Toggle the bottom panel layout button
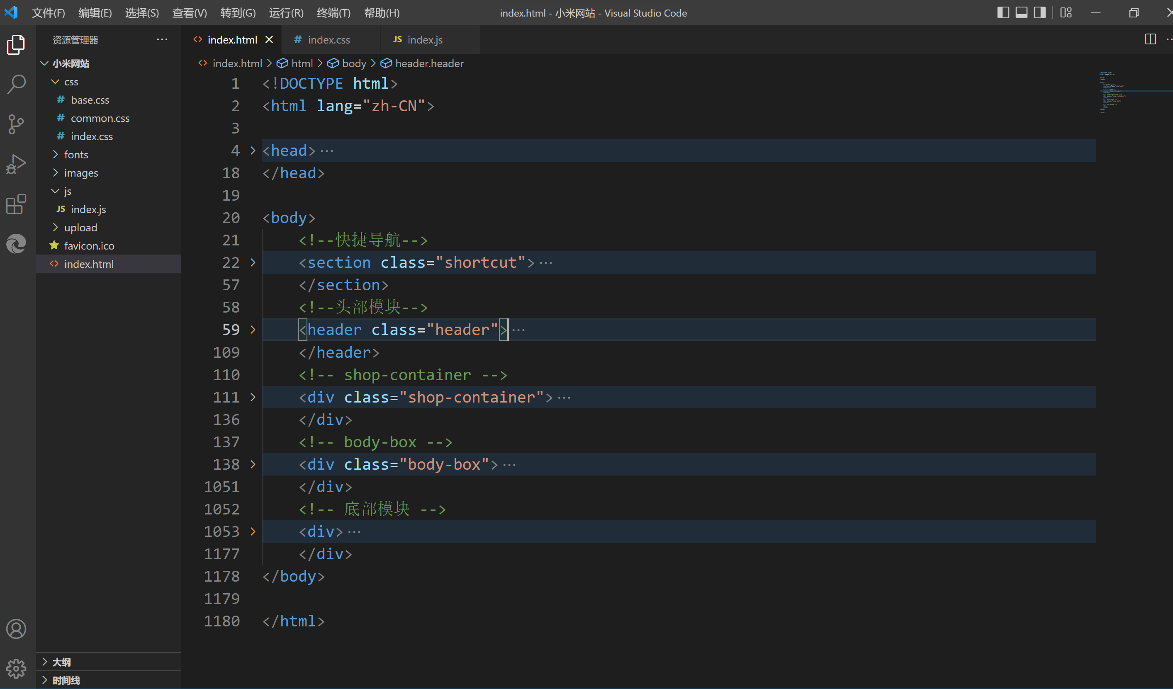The height and width of the screenshot is (689, 1173). (x=1021, y=12)
